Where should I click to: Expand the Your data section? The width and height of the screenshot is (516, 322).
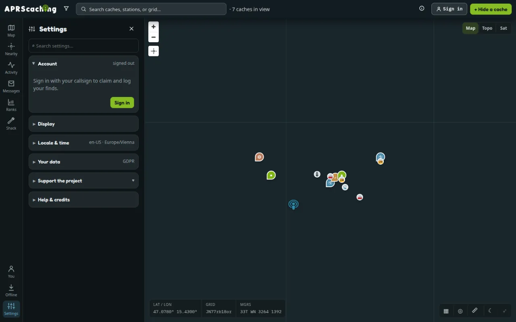click(83, 161)
